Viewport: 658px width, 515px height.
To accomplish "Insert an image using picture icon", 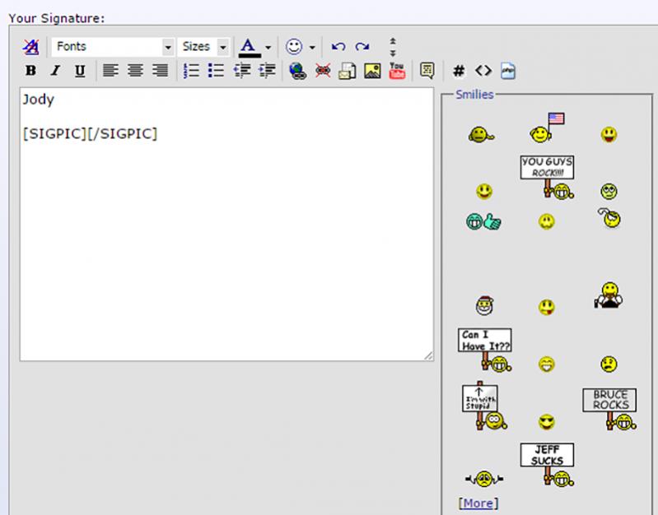I will (x=372, y=71).
